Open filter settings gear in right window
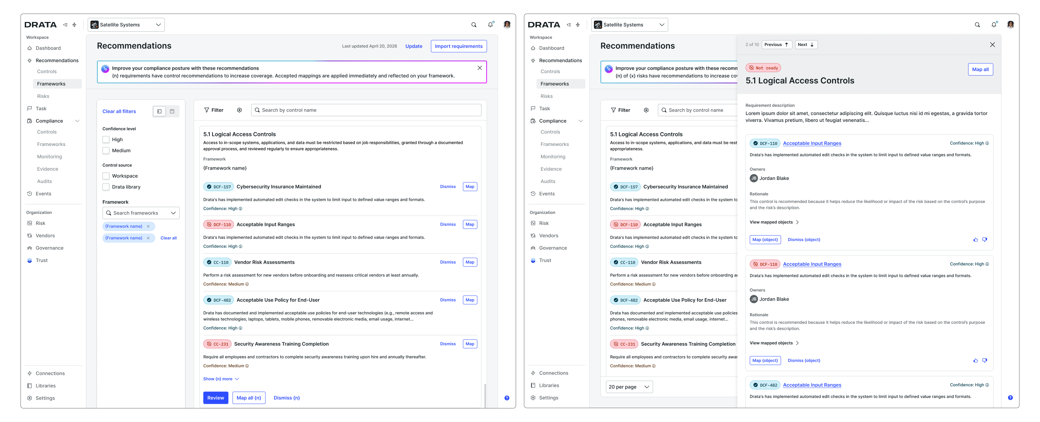Viewport: 1040px width, 422px height. tap(646, 110)
